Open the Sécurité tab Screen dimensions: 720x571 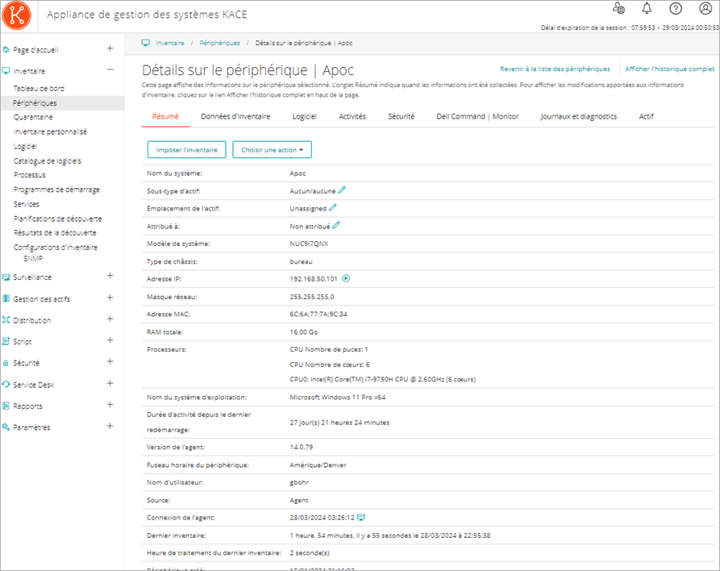coord(401,116)
